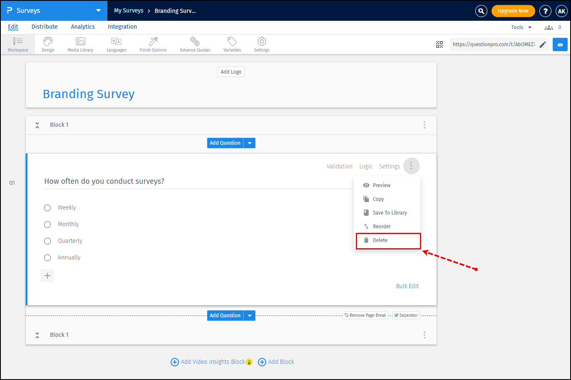The height and width of the screenshot is (380, 571).
Task: Select the Quarterly answer option
Action: (x=47, y=241)
